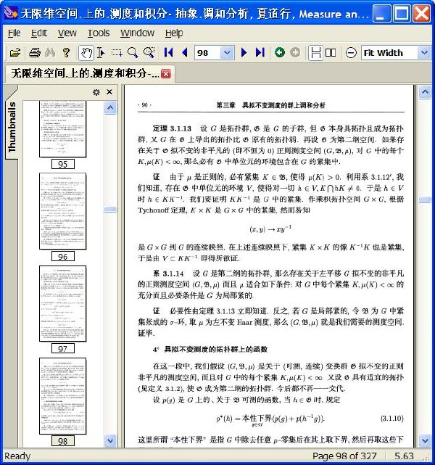Viewport: 435px width, 465px height.
Task: Click the 'Page 98 of 327' status text
Action: click(344, 456)
